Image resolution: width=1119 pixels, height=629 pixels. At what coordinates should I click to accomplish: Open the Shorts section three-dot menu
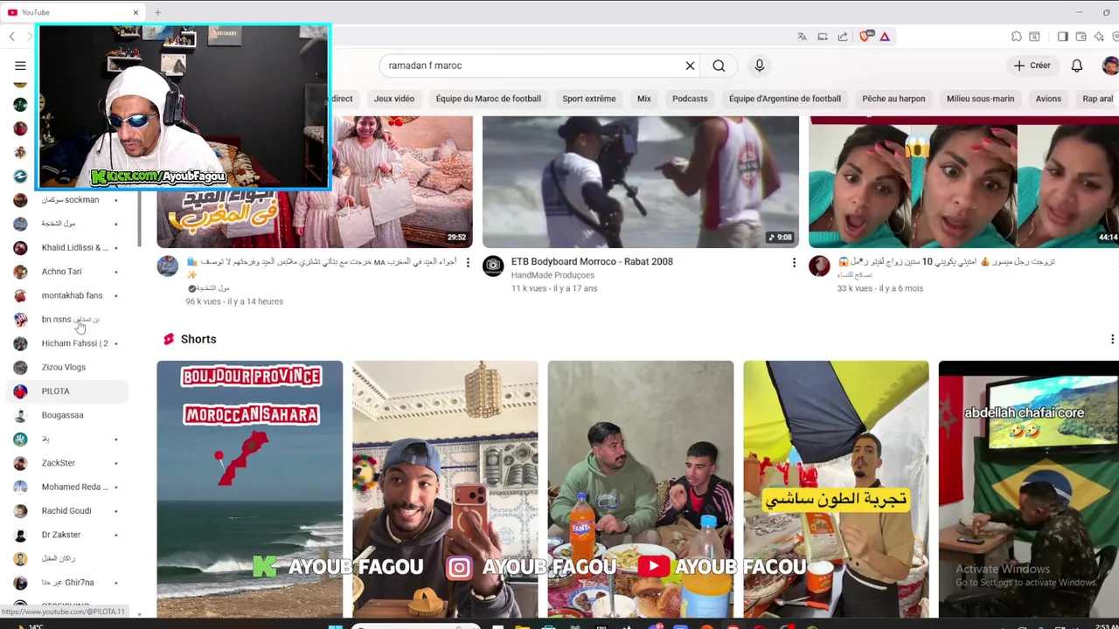1112,339
